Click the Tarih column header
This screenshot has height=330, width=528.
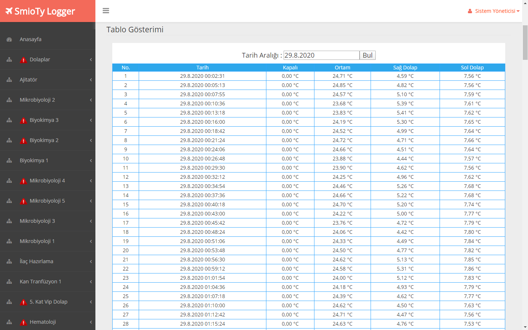pyautogui.click(x=203, y=68)
